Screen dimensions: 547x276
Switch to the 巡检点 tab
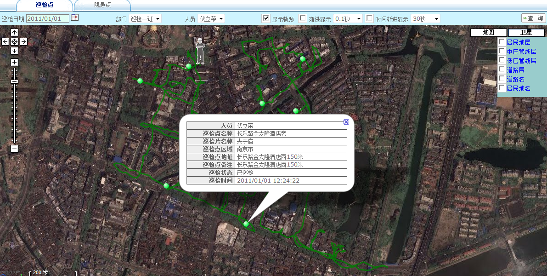[x=45, y=5]
